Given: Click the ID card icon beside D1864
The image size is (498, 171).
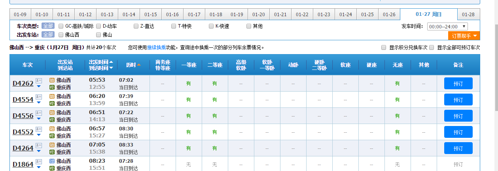Looking at the screenshot, I should [x=39, y=162].
